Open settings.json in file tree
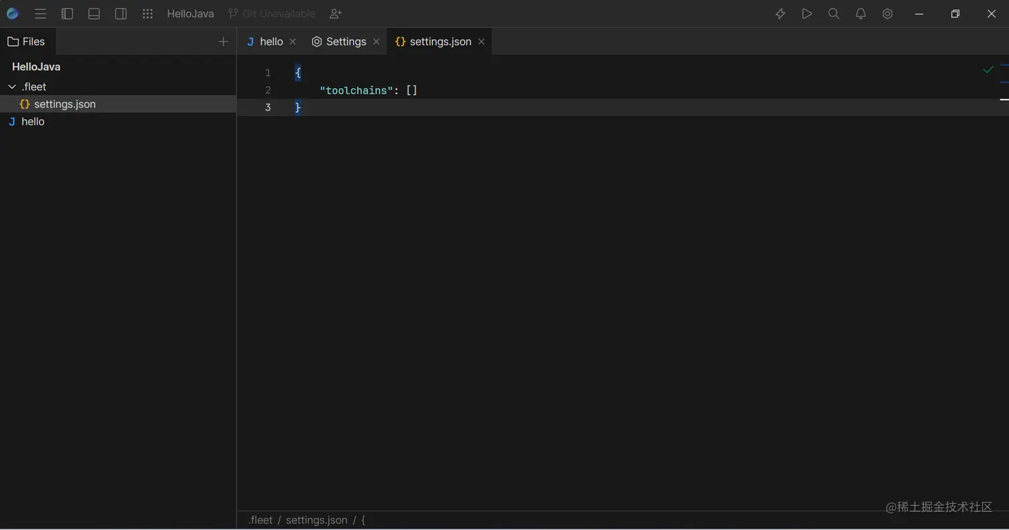The height and width of the screenshot is (530, 1009). 118,104
